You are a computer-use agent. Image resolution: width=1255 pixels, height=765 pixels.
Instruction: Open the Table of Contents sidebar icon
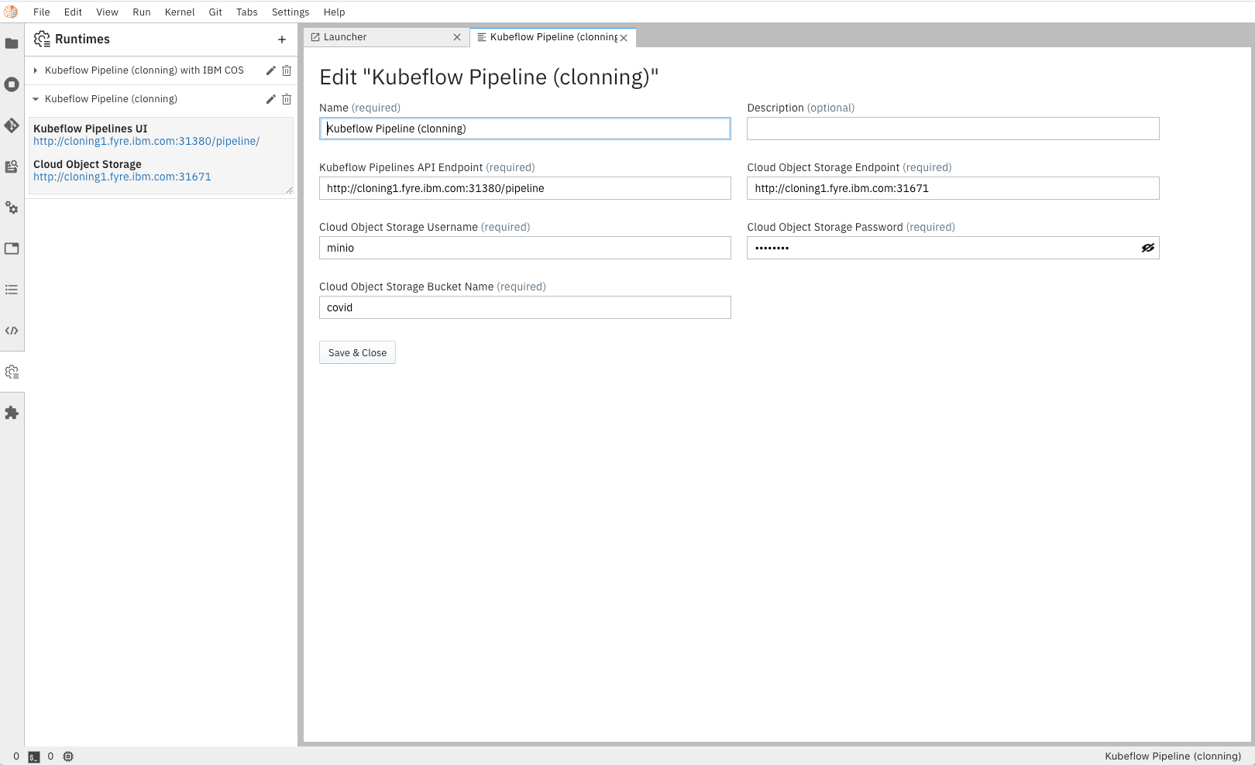(12, 290)
